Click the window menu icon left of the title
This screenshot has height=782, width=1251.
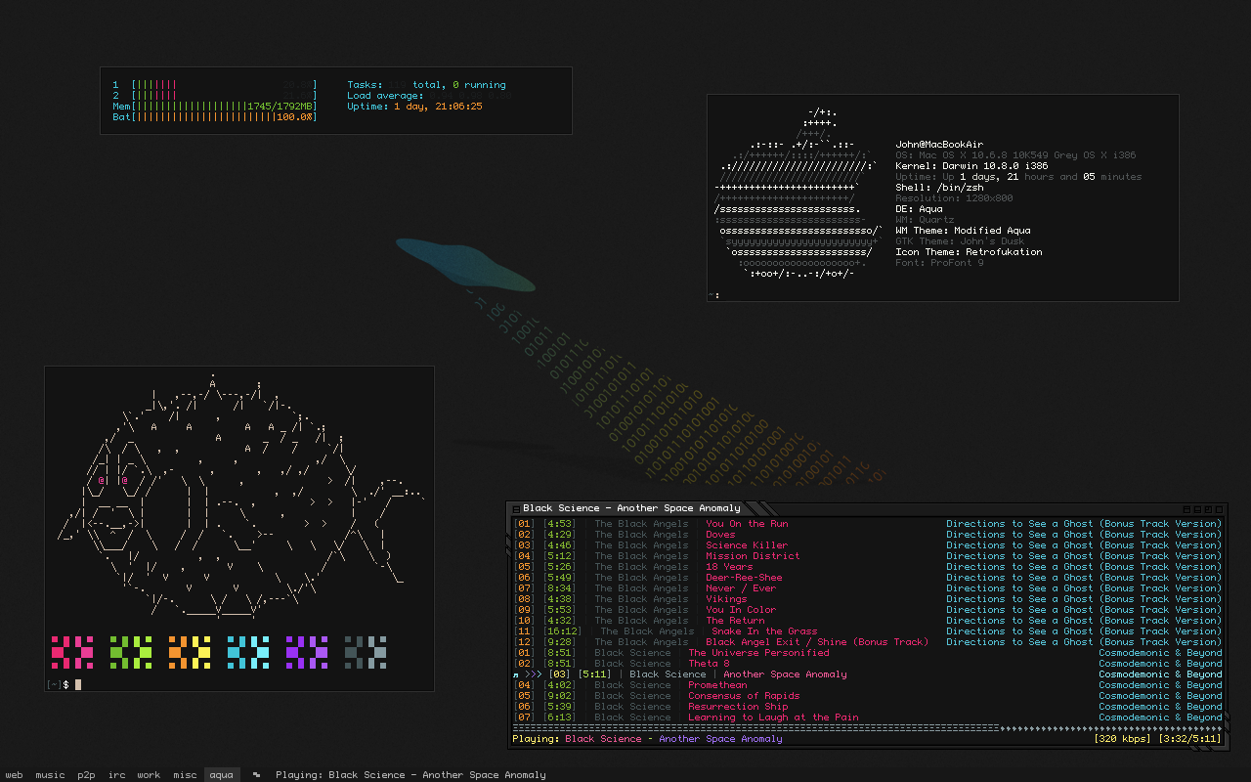[516, 508]
